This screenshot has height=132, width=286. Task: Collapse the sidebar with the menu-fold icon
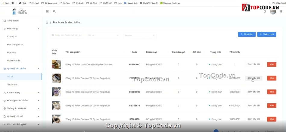pyautogui.click(x=47, y=11)
